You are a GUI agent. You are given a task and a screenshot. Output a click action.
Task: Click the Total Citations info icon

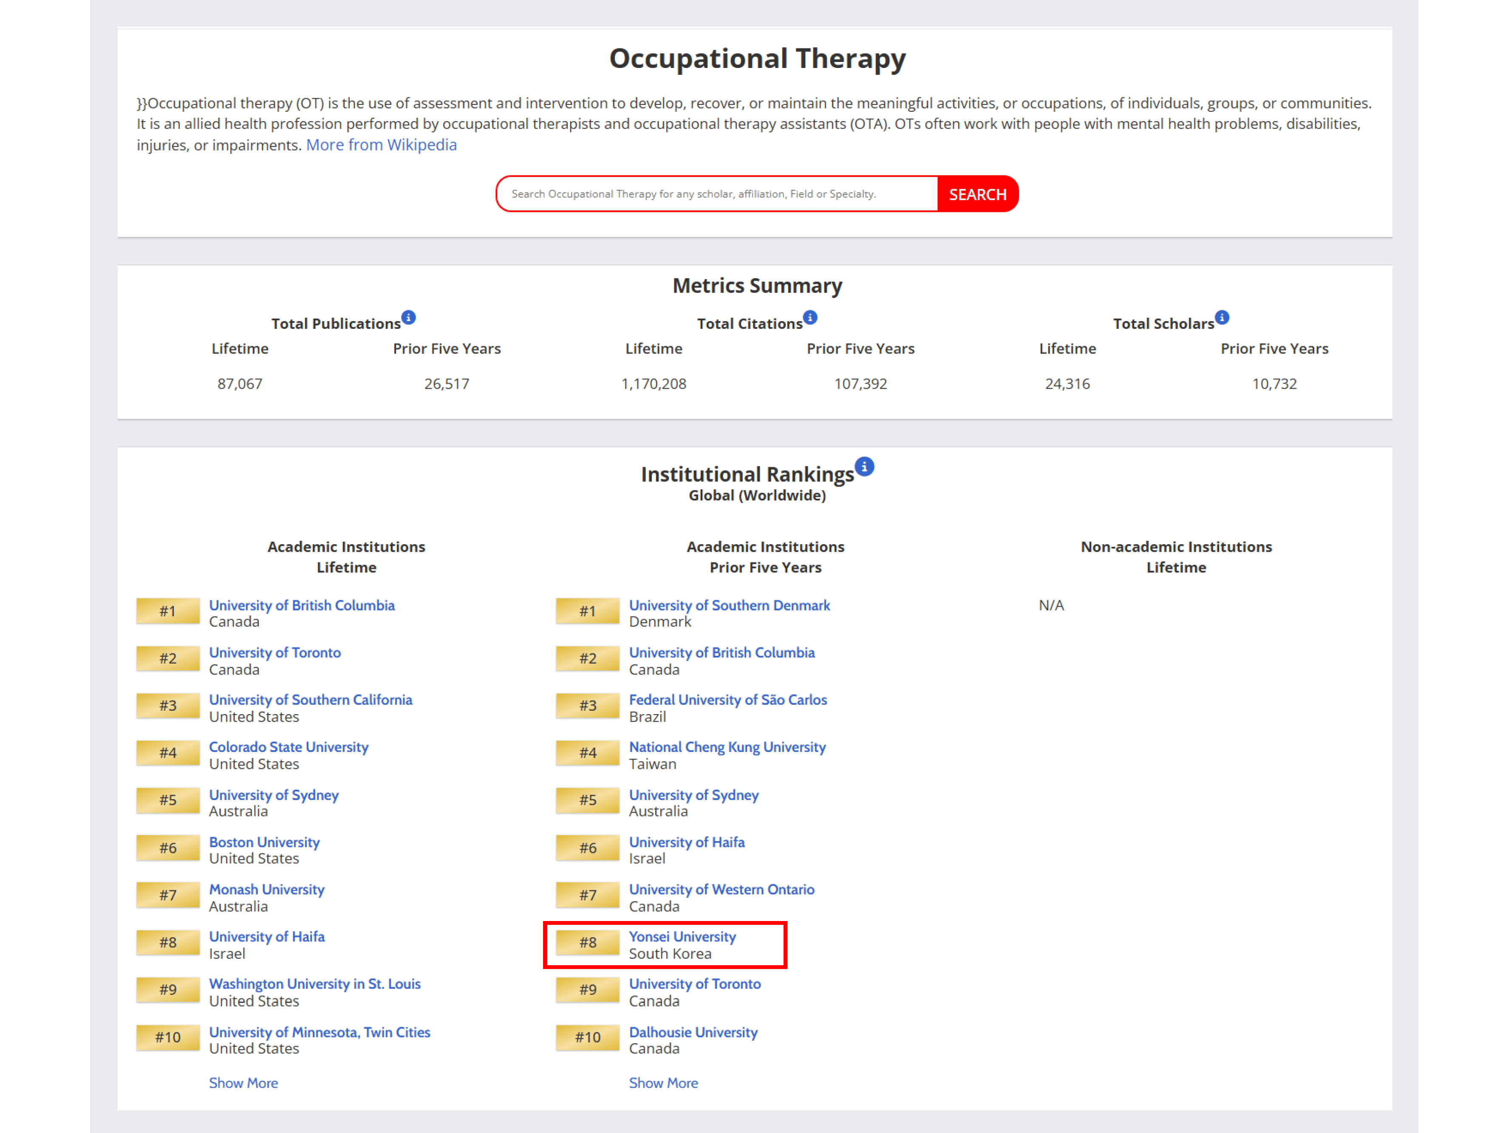[810, 318]
